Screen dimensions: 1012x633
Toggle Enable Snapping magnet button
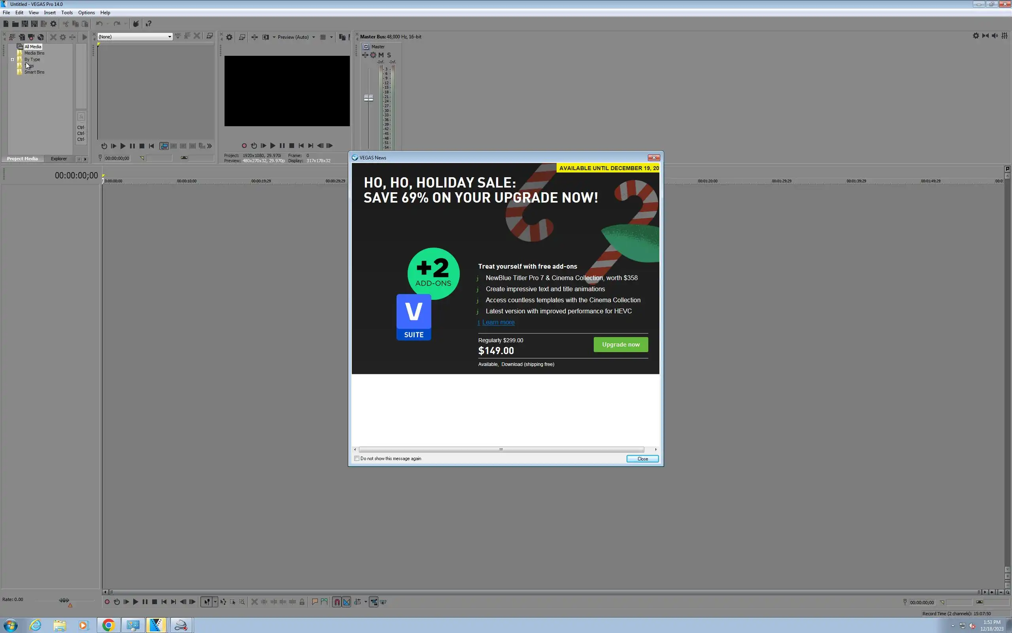(x=337, y=602)
